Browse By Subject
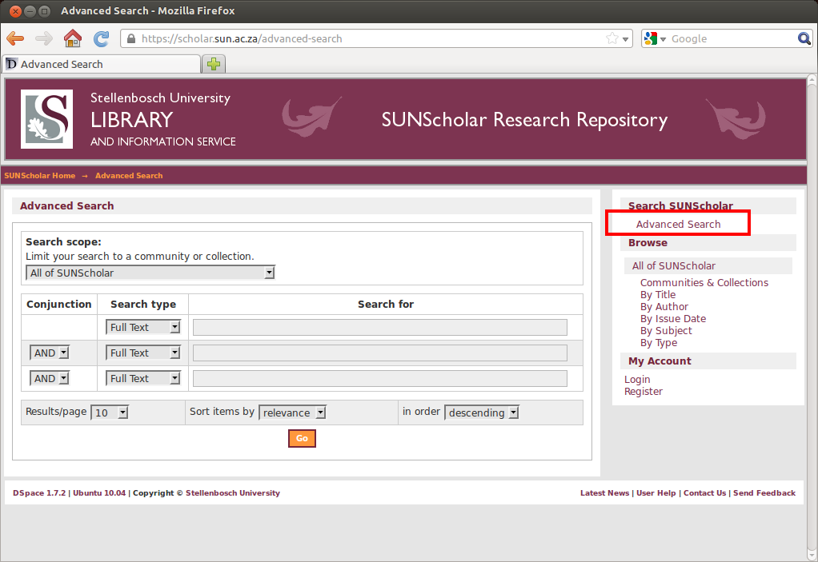 click(666, 330)
